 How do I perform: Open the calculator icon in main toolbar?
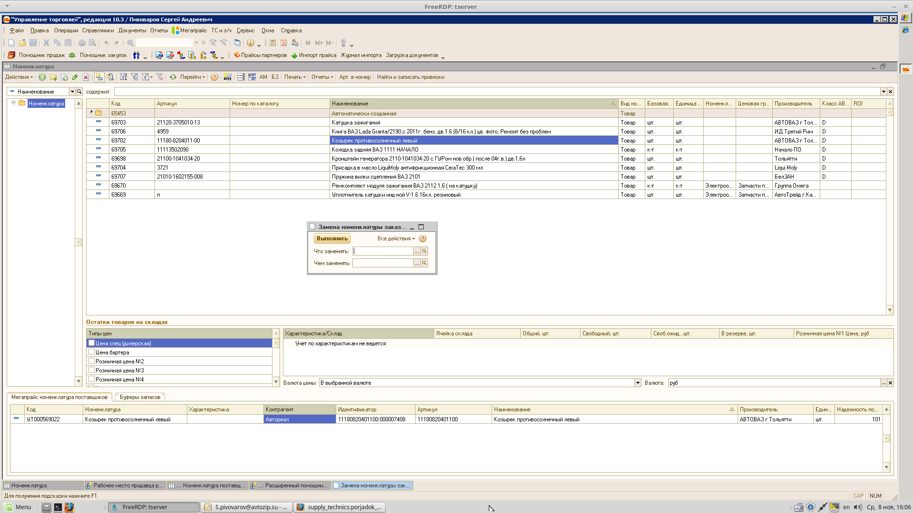272,43
